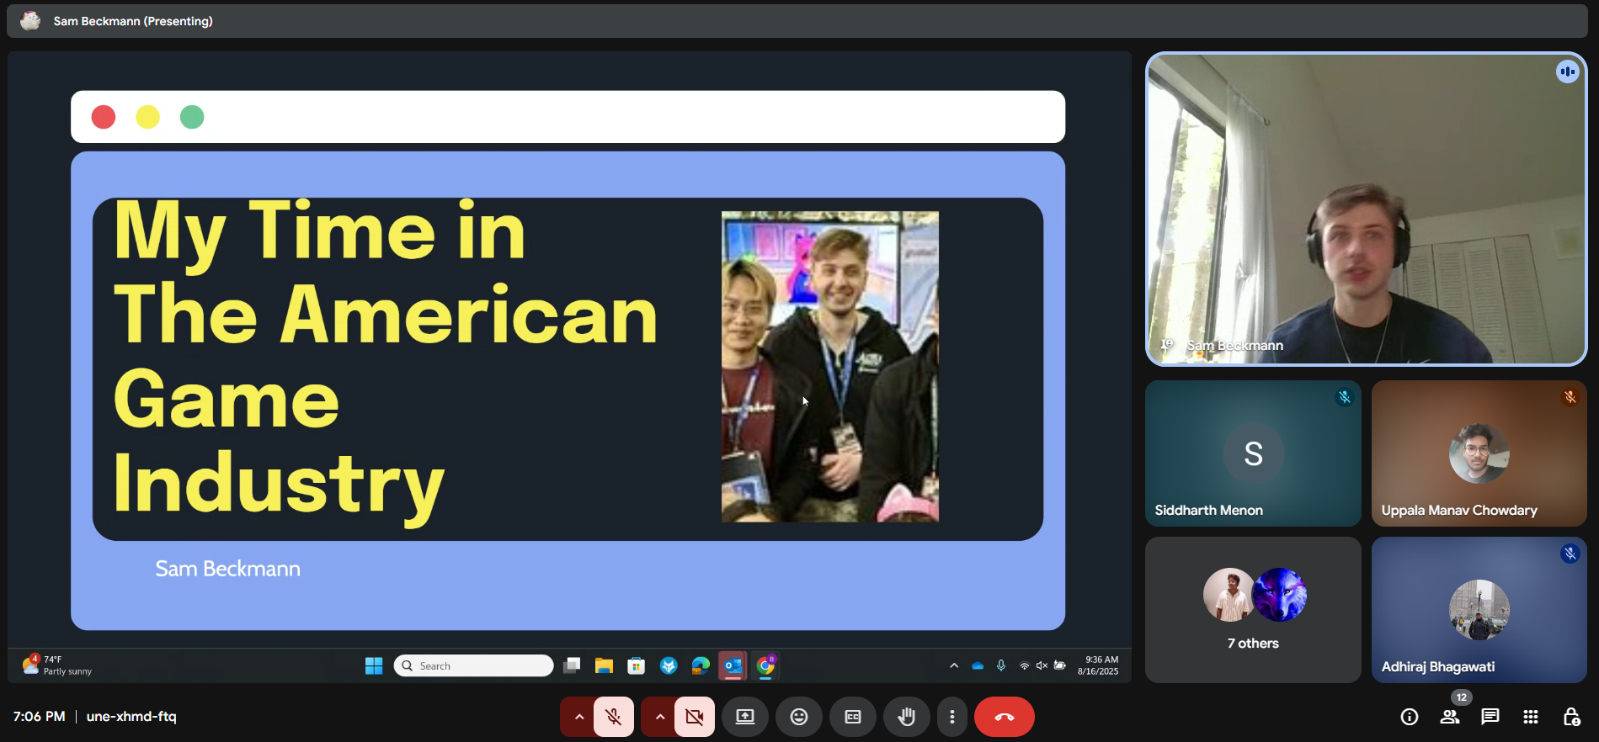Screen dimensions: 1599x742
Task: Select Uppala Manav Chowdary's tile
Action: (x=1479, y=453)
